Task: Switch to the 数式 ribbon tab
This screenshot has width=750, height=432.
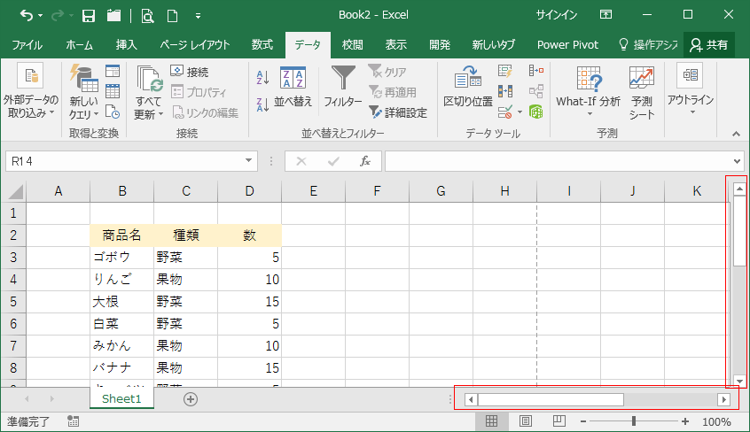Action: (x=262, y=44)
